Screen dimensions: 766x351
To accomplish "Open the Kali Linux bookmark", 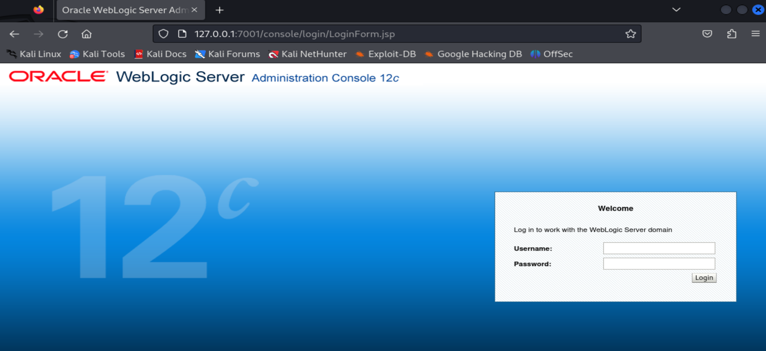I will 34,54.
